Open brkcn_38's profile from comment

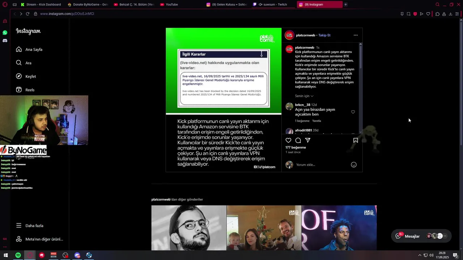(x=302, y=105)
